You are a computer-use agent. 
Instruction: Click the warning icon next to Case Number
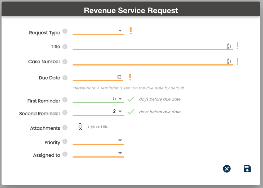click(238, 61)
